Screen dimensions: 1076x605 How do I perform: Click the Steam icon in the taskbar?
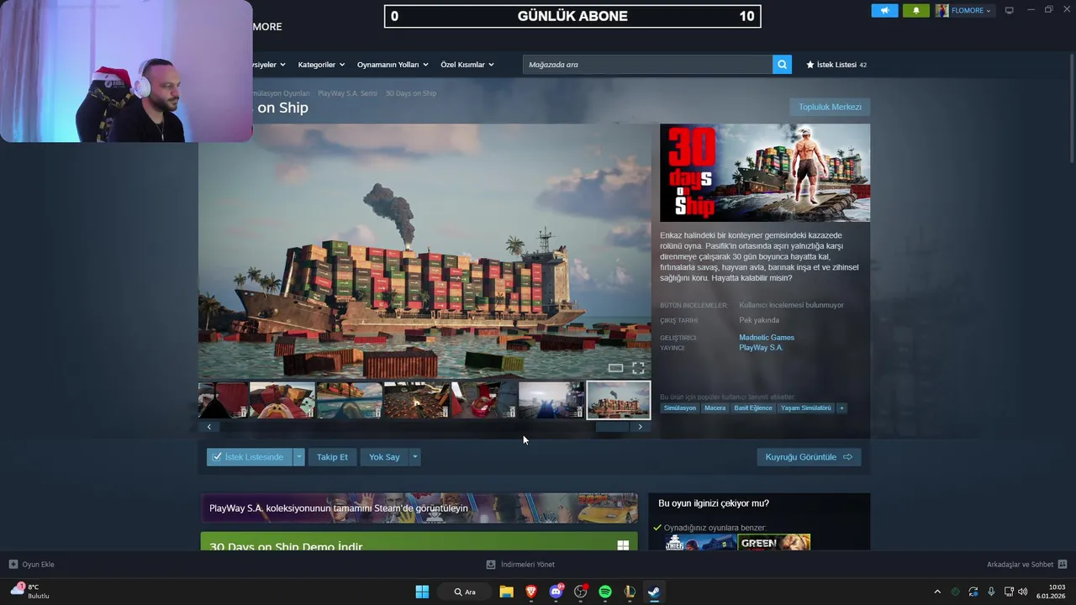[654, 592]
